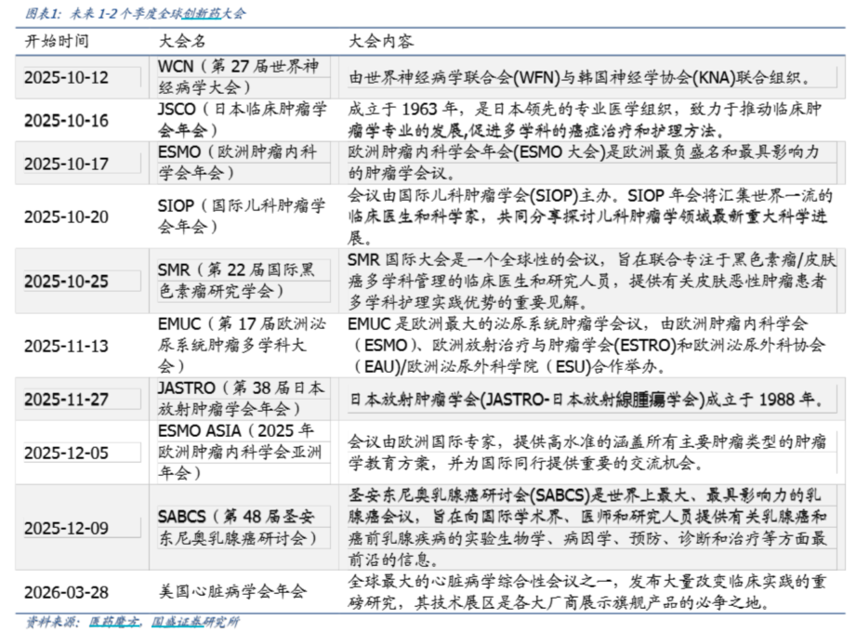This screenshot has height=632, width=856.
Task: Click the JSCO description 成立于1963年
Action: [x=585, y=120]
